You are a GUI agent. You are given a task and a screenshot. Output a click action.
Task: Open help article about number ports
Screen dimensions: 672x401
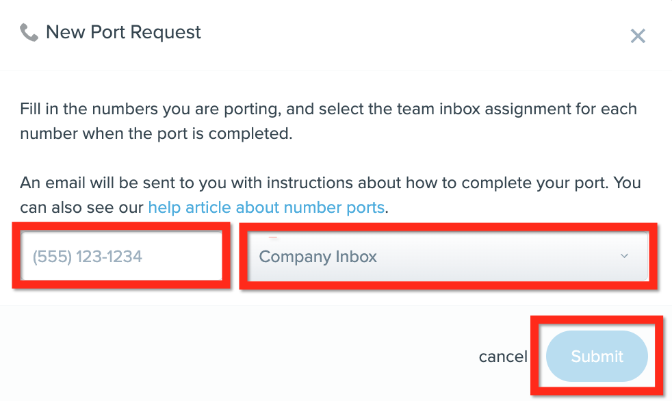(266, 207)
